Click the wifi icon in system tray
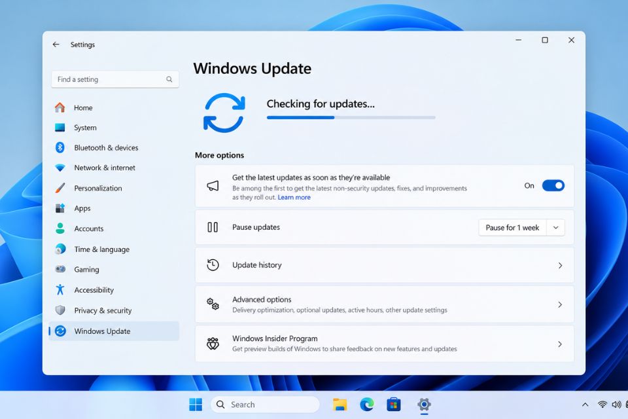This screenshot has width=628, height=419. pos(602,405)
